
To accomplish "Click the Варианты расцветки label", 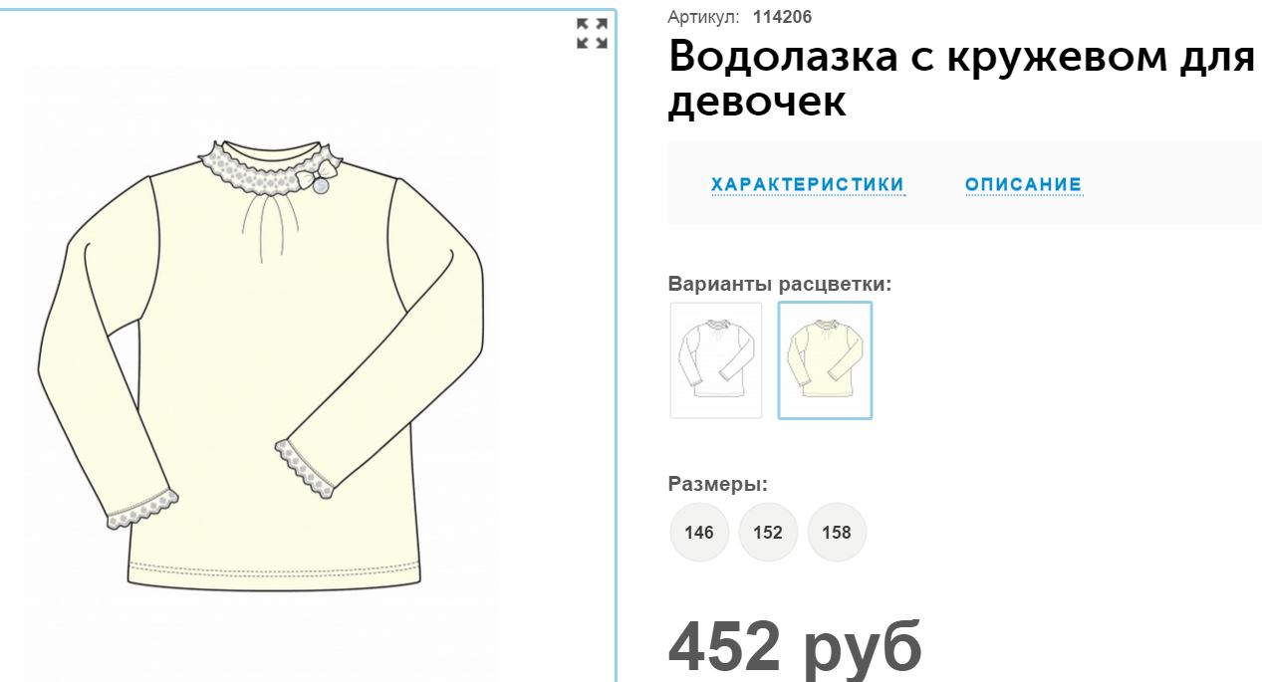I will click(x=780, y=284).
